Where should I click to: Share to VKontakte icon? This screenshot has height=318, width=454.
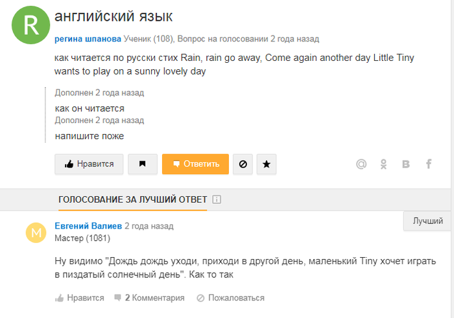(406, 165)
